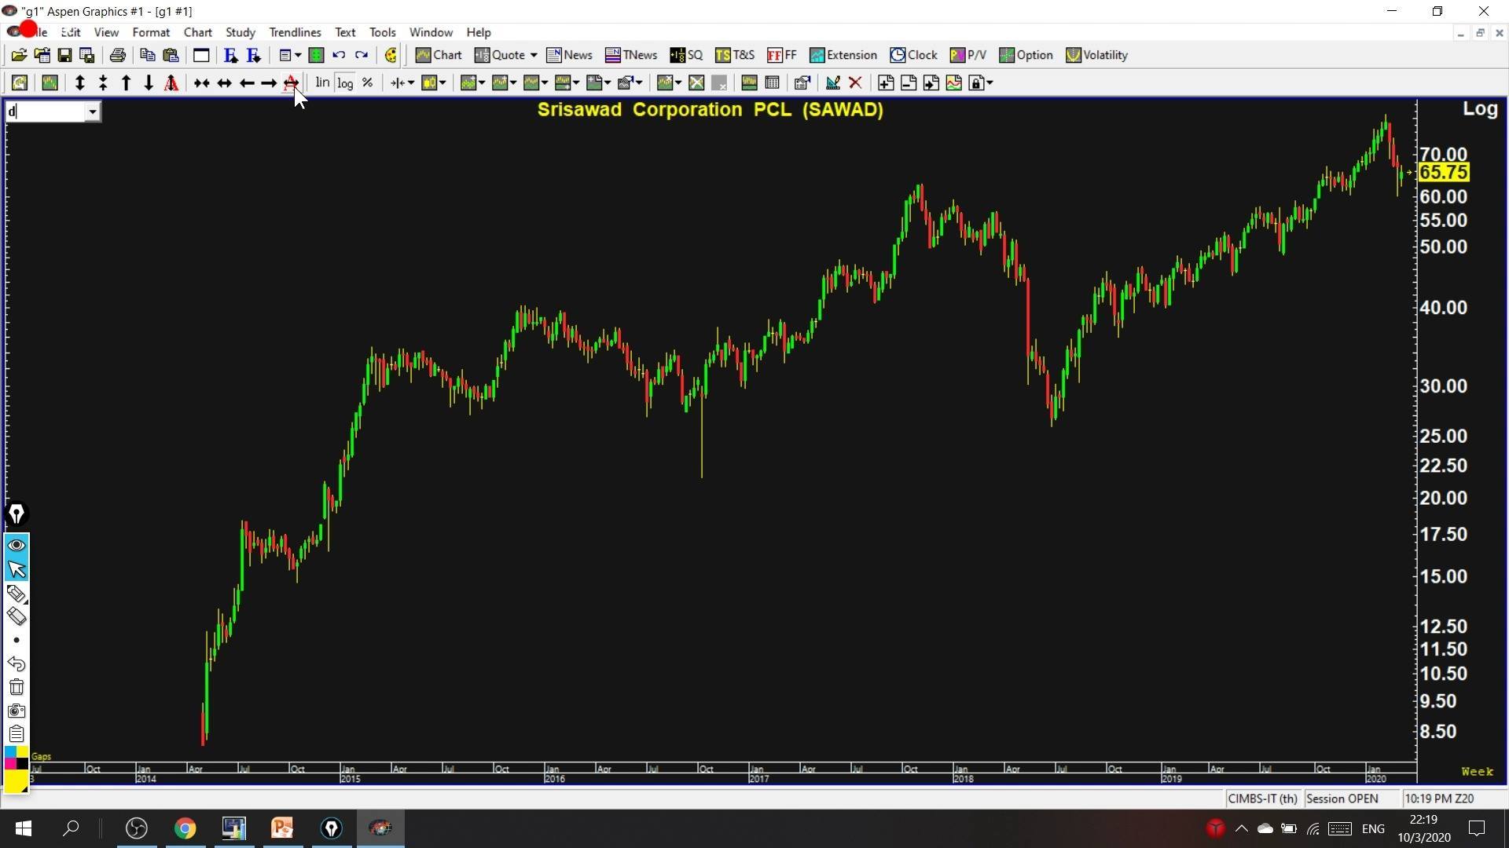Click the red X delete icon
Image resolution: width=1509 pixels, height=848 pixels.
[856, 83]
